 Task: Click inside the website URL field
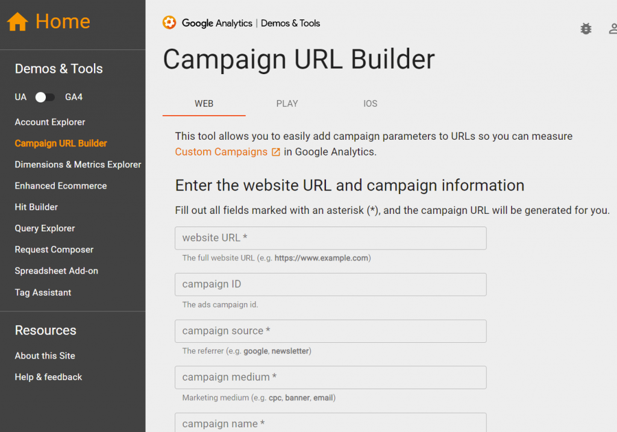[330, 238]
